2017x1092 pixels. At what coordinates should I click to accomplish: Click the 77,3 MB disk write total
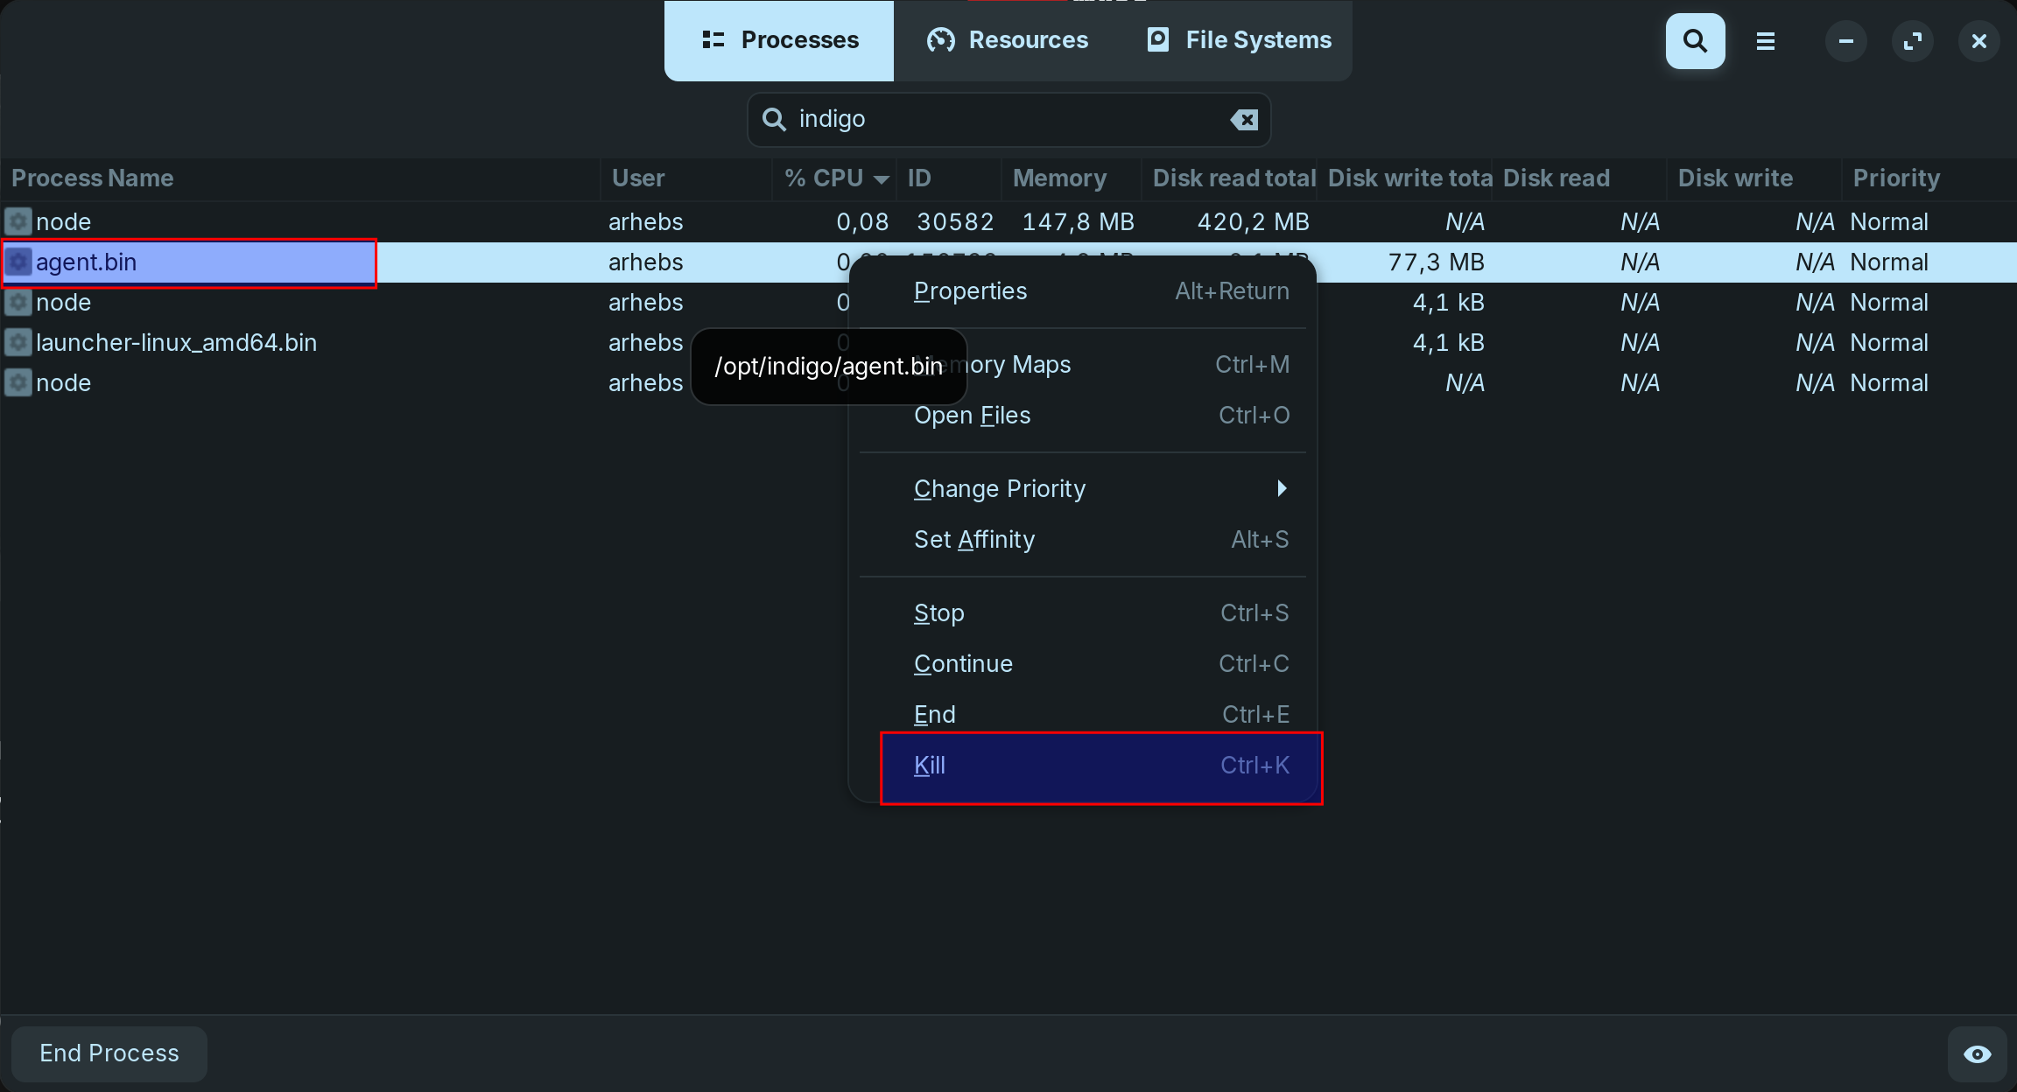click(1436, 262)
